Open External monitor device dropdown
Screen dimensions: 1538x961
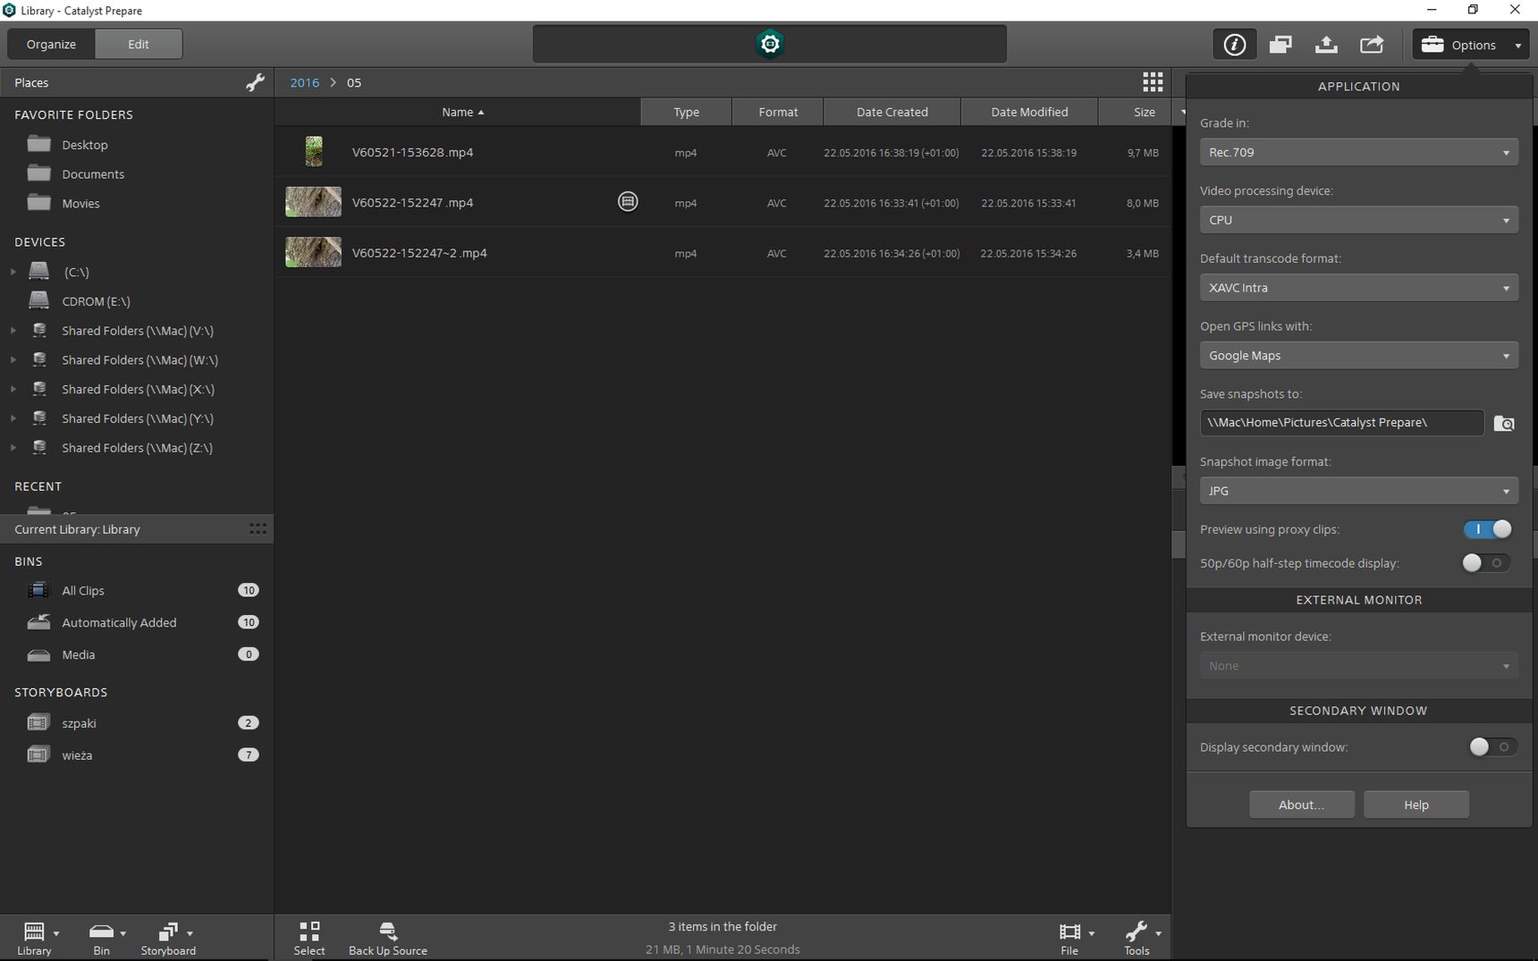tap(1358, 666)
